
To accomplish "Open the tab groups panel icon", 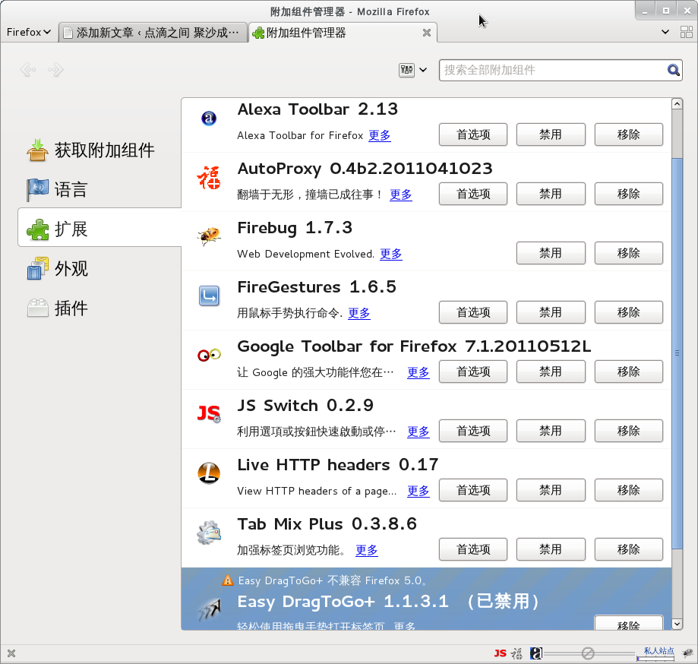I will [x=686, y=32].
